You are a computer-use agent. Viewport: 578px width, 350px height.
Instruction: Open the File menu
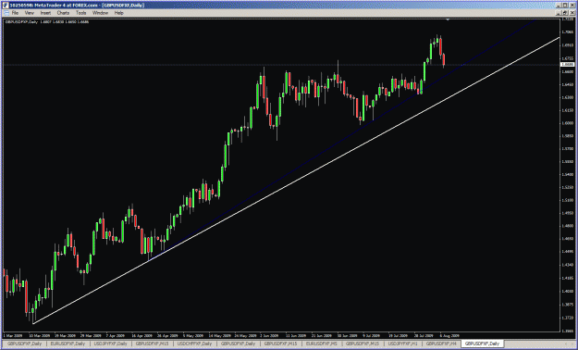click(15, 13)
